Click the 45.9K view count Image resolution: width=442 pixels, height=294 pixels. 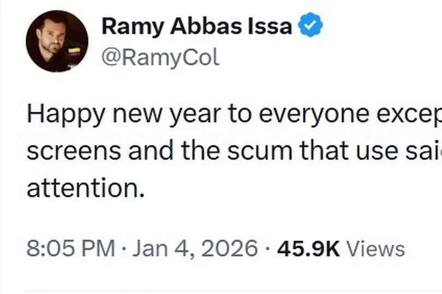pos(308,249)
